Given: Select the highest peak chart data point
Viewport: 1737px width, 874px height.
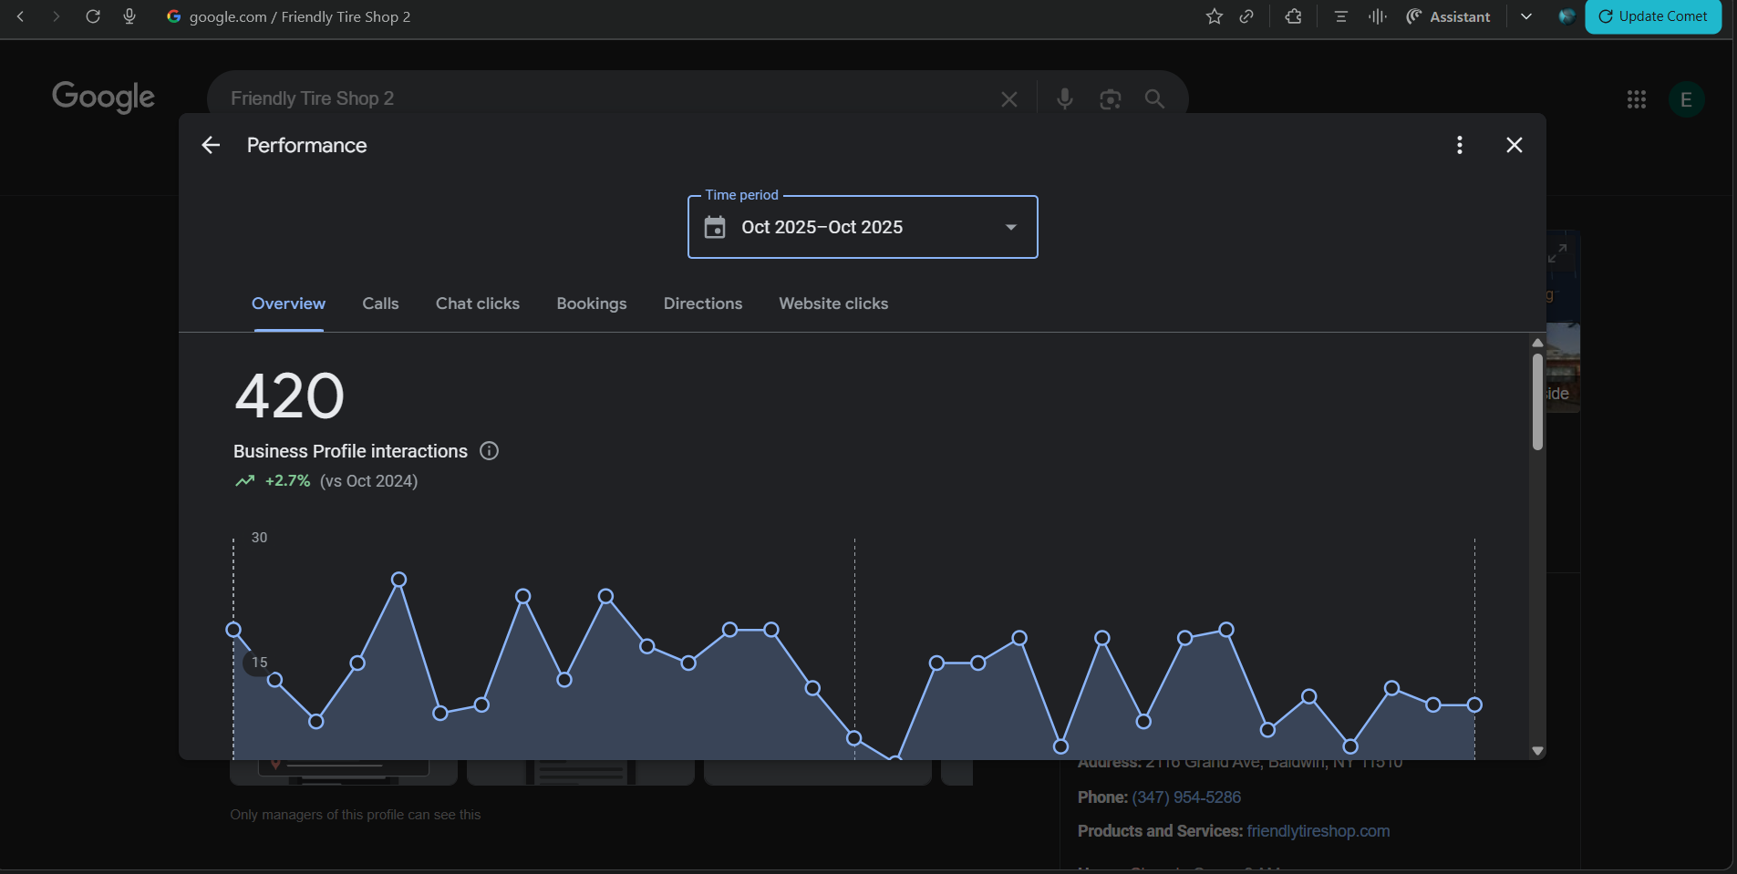Looking at the screenshot, I should 398,580.
